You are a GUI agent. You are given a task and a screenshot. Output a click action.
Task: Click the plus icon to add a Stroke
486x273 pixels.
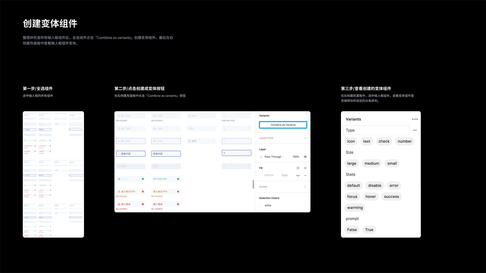[305, 187]
